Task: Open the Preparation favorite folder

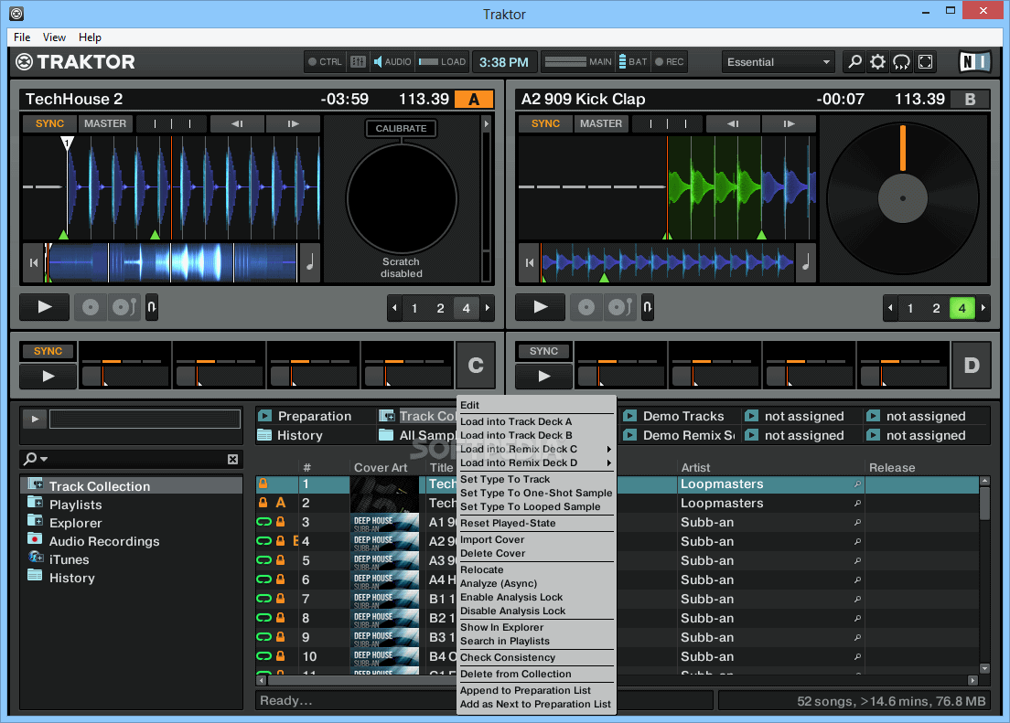Action: tap(316, 416)
